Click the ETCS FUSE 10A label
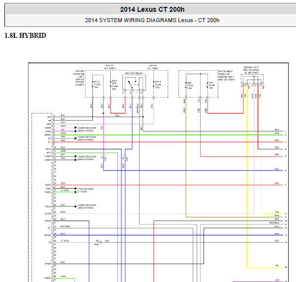 pos(158,85)
